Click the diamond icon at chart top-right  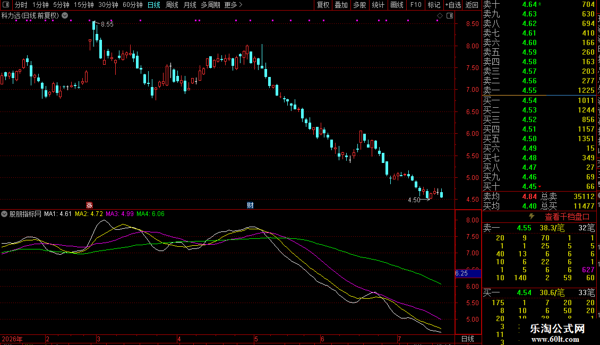(x=440, y=16)
